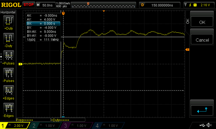
Task: Enable channel 2 in the bottom bar
Action: click(x=46, y=126)
